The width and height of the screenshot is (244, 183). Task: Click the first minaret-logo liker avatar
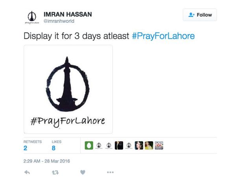pos(99,145)
